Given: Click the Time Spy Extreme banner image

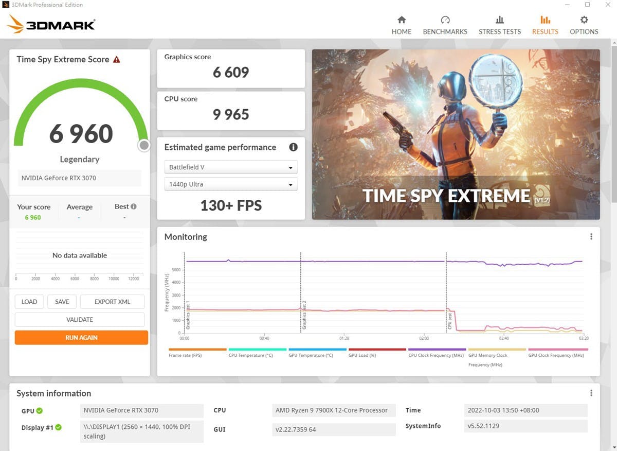Looking at the screenshot, I should pyautogui.click(x=456, y=134).
